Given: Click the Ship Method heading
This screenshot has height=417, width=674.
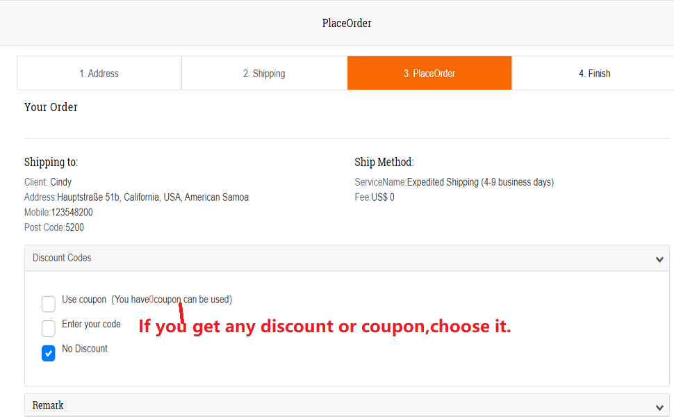Looking at the screenshot, I should tap(384, 162).
